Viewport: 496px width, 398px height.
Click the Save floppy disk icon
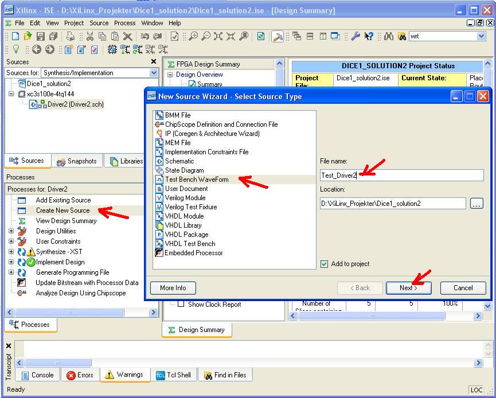click(x=41, y=36)
